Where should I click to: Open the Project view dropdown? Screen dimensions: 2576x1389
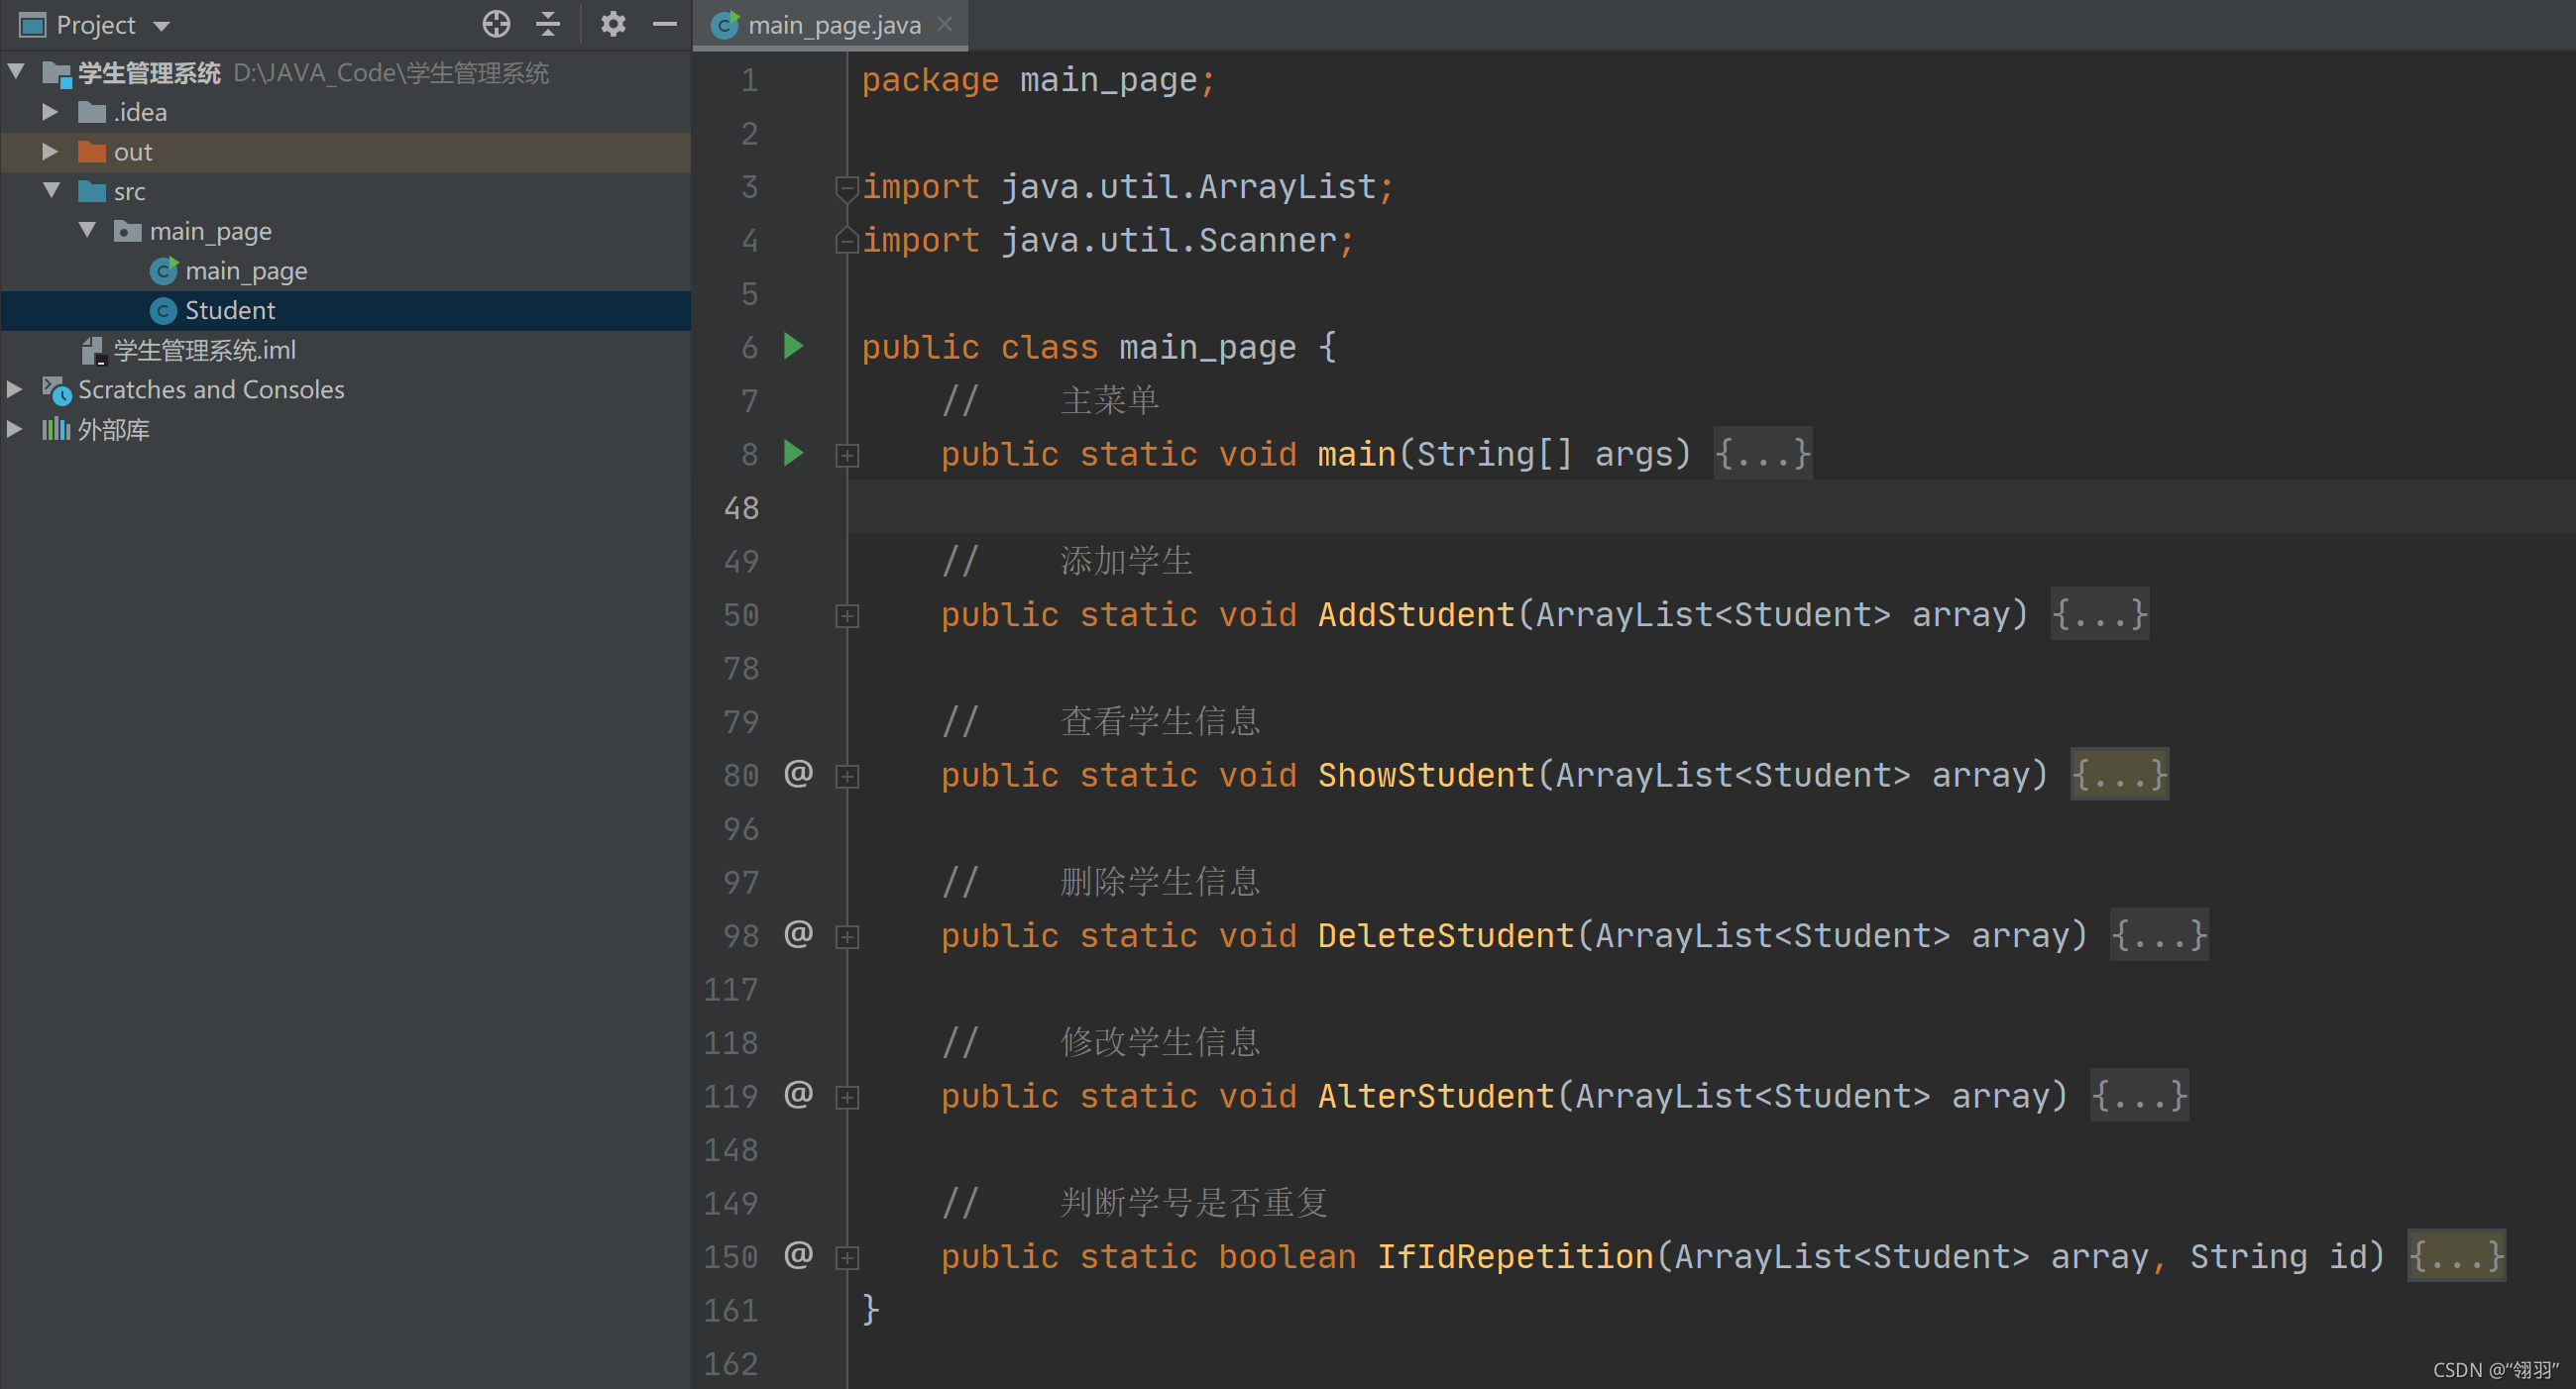pyautogui.click(x=161, y=26)
